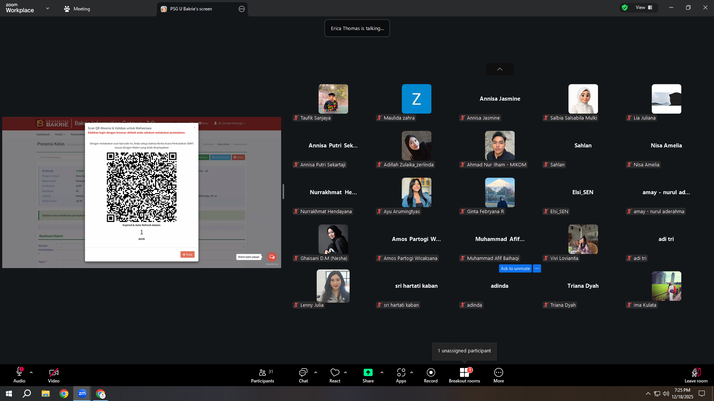Viewport: 714px width, 401px height.
Task: Click the Sahlan participant tile
Action: click(x=583, y=146)
